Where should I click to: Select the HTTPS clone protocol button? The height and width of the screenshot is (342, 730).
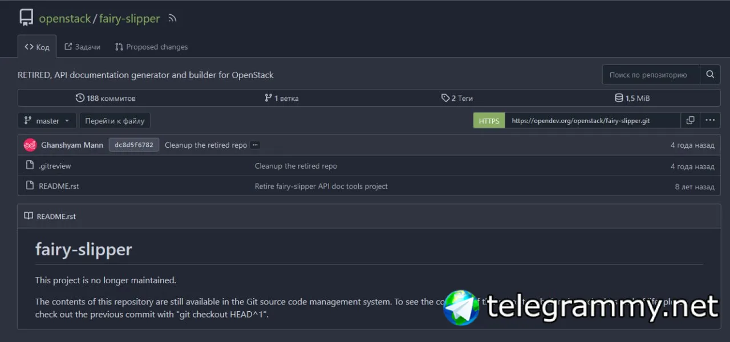click(489, 120)
